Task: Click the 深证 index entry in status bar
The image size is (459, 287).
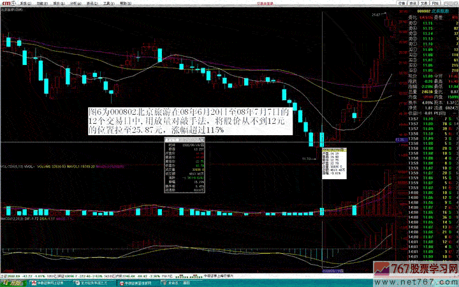Action: pyautogui.click(x=86, y=276)
